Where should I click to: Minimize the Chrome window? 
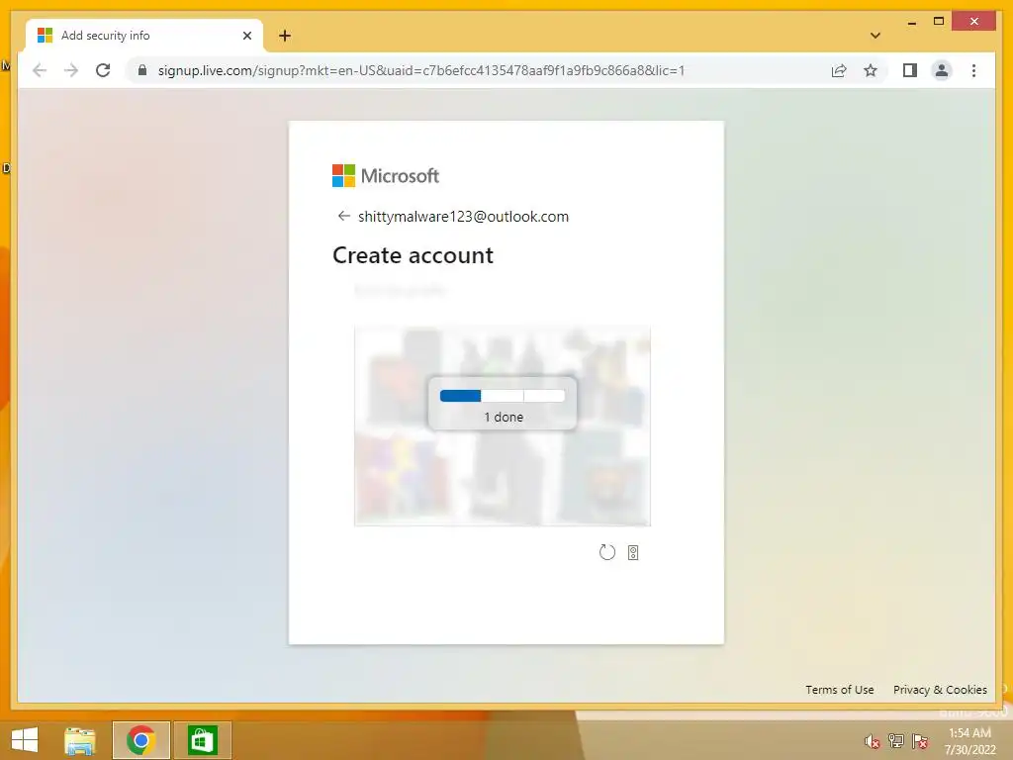911,23
